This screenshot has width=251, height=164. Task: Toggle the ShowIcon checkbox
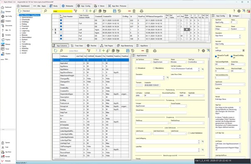(136, 68)
